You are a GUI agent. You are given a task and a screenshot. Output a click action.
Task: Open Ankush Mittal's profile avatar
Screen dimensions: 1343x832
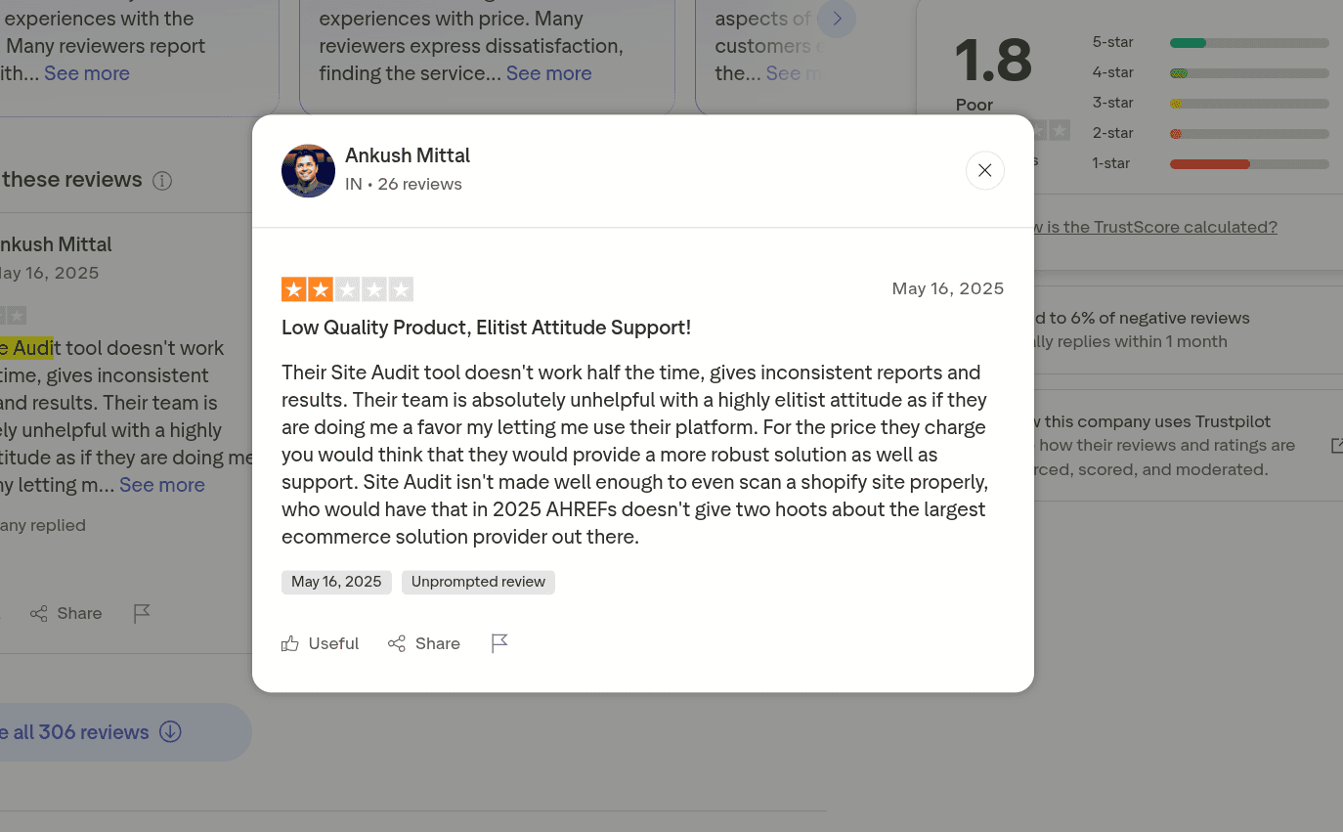308,170
